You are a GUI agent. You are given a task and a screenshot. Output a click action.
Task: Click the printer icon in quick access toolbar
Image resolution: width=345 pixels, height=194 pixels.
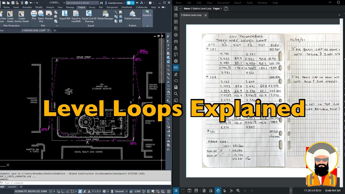click(x=26, y=3)
